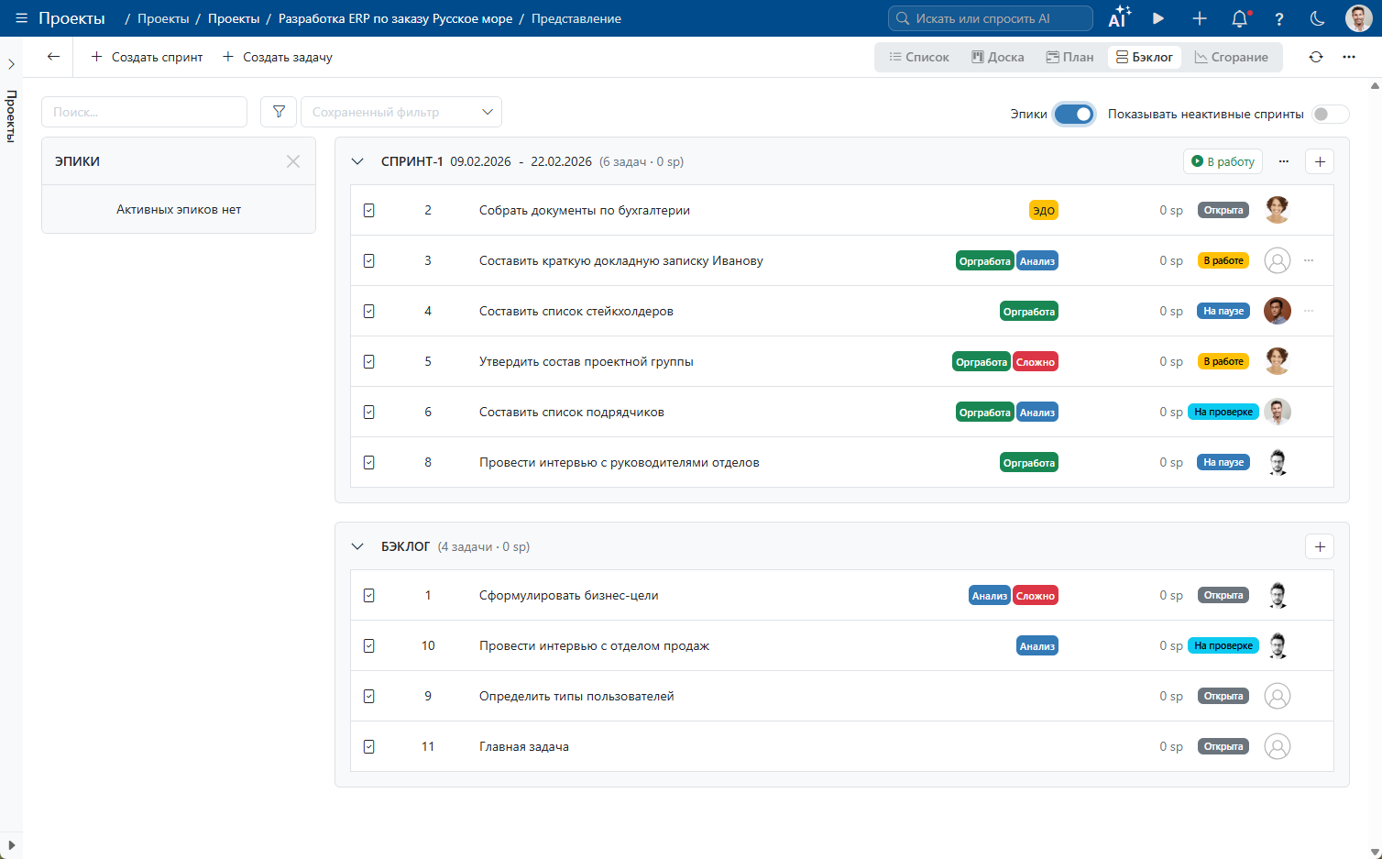Click empty assignee icon for task 3

pyautogui.click(x=1278, y=260)
